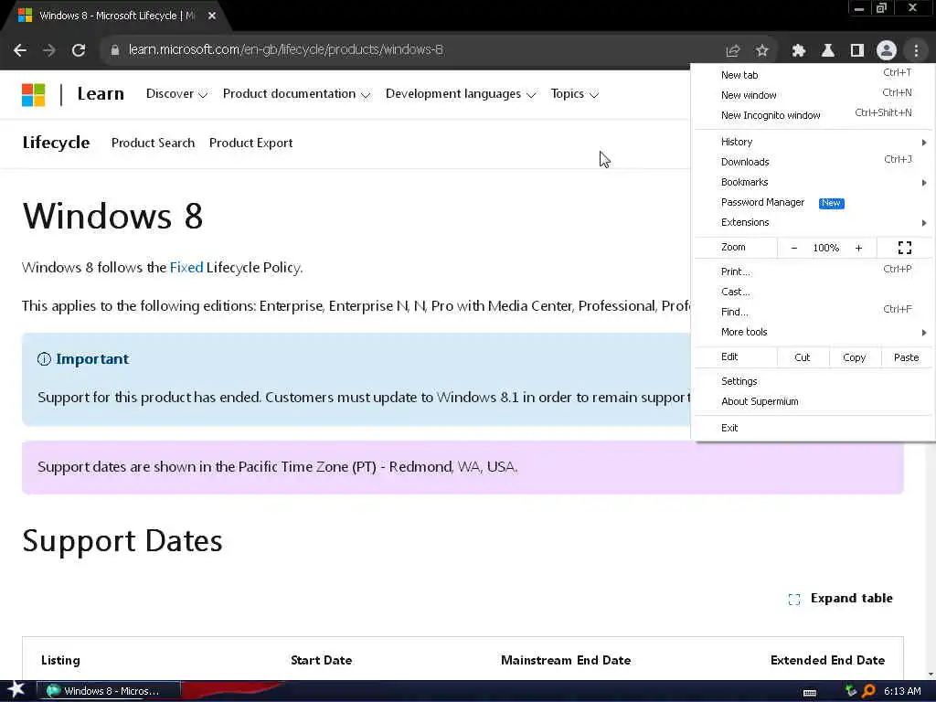The width and height of the screenshot is (936, 702).
Task: Toggle the side panel icon
Action: point(857,51)
